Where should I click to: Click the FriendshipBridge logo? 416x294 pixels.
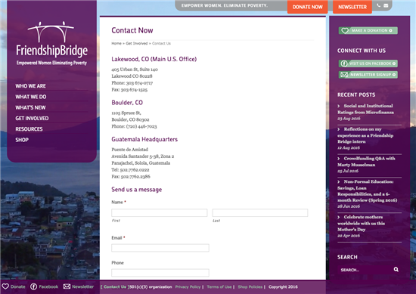point(51,44)
